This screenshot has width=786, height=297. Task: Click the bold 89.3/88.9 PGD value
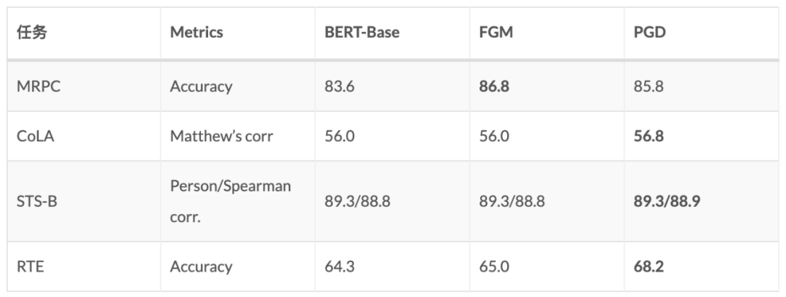coord(667,201)
